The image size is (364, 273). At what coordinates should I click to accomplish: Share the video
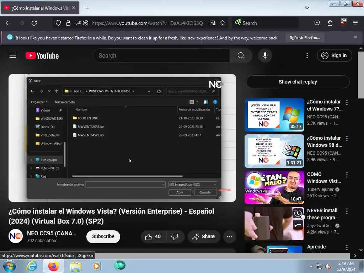pos(204,236)
